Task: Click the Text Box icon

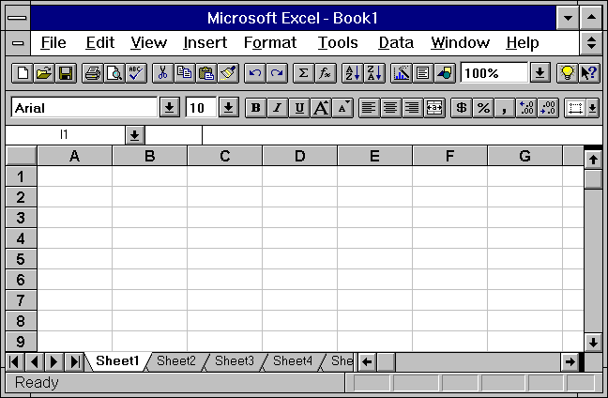Action: click(423, 73)
